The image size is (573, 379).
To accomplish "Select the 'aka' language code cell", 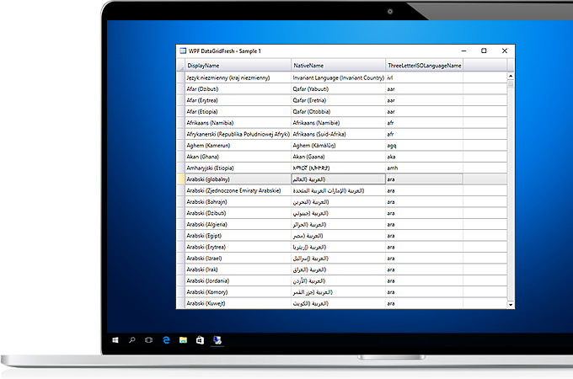I will click(x=424, y=157).
